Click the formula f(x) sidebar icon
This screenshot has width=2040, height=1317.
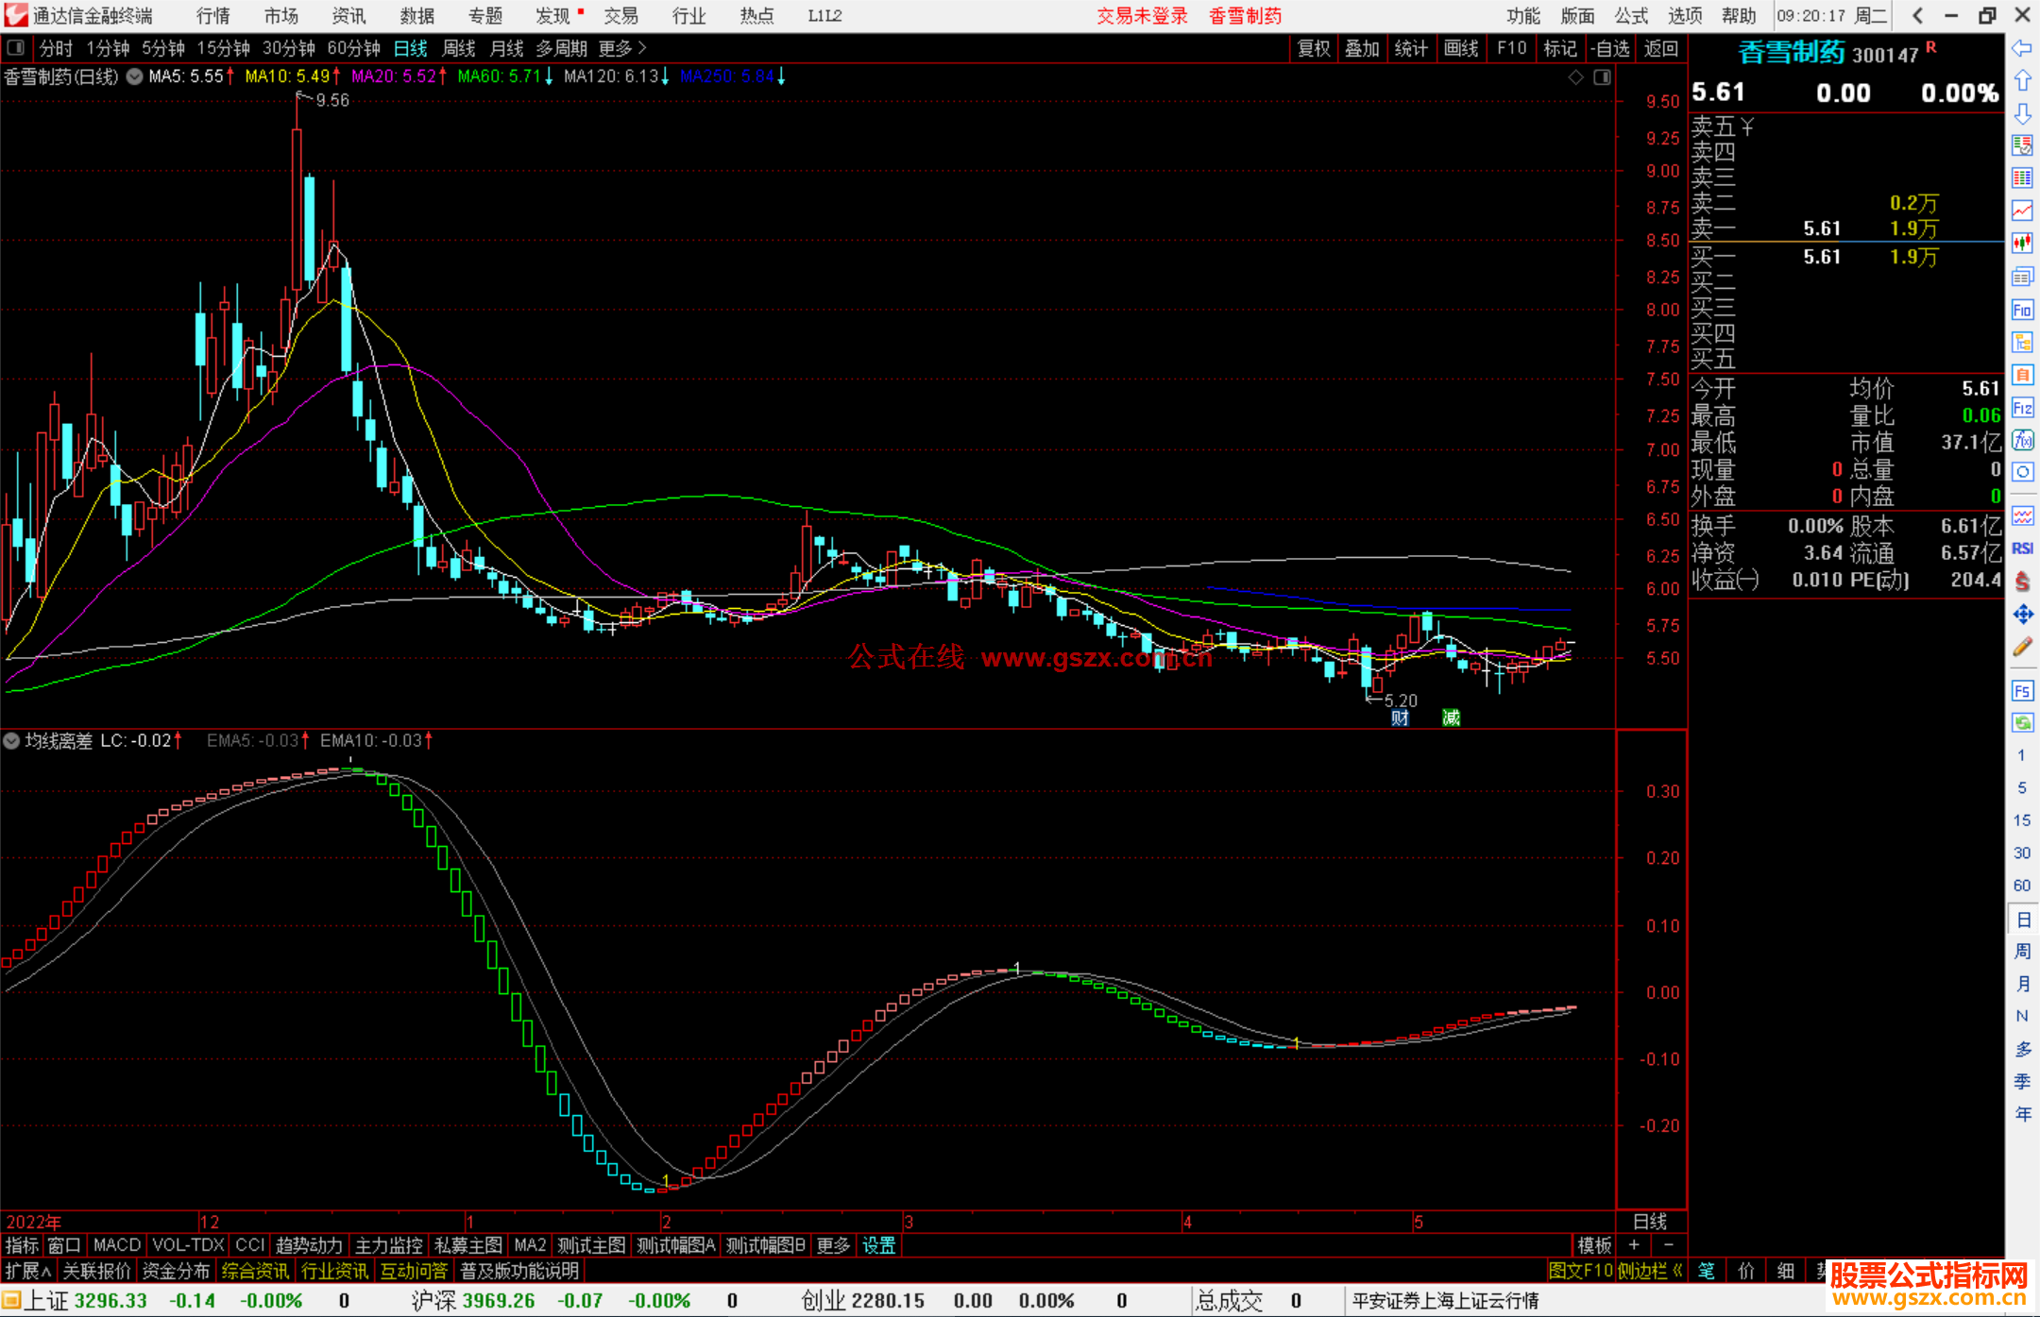point(2022,440)
